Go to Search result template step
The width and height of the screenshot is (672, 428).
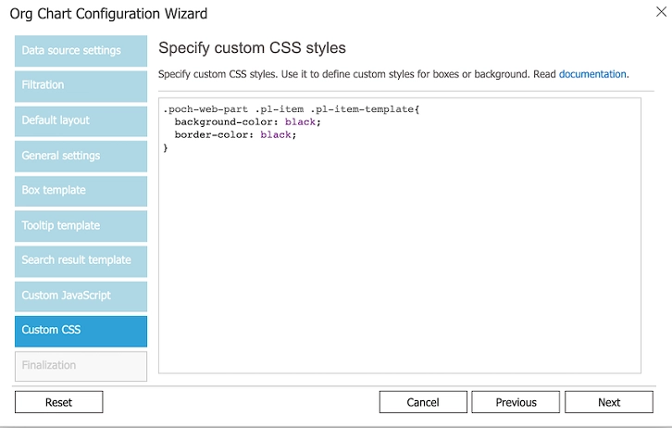tap(81, 261)
